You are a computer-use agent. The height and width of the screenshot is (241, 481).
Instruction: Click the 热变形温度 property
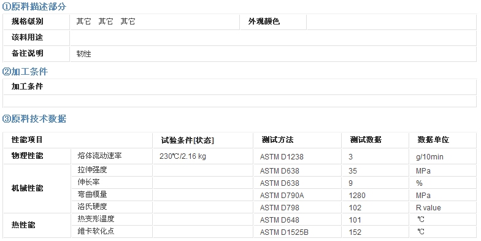click(96, 218)
